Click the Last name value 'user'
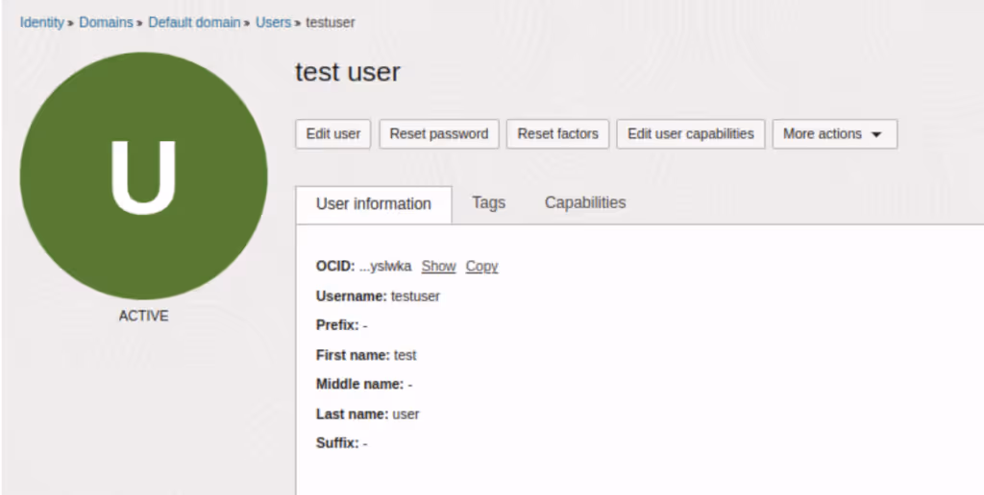Screen dimensions: 984x495 (x=406, y=414)
